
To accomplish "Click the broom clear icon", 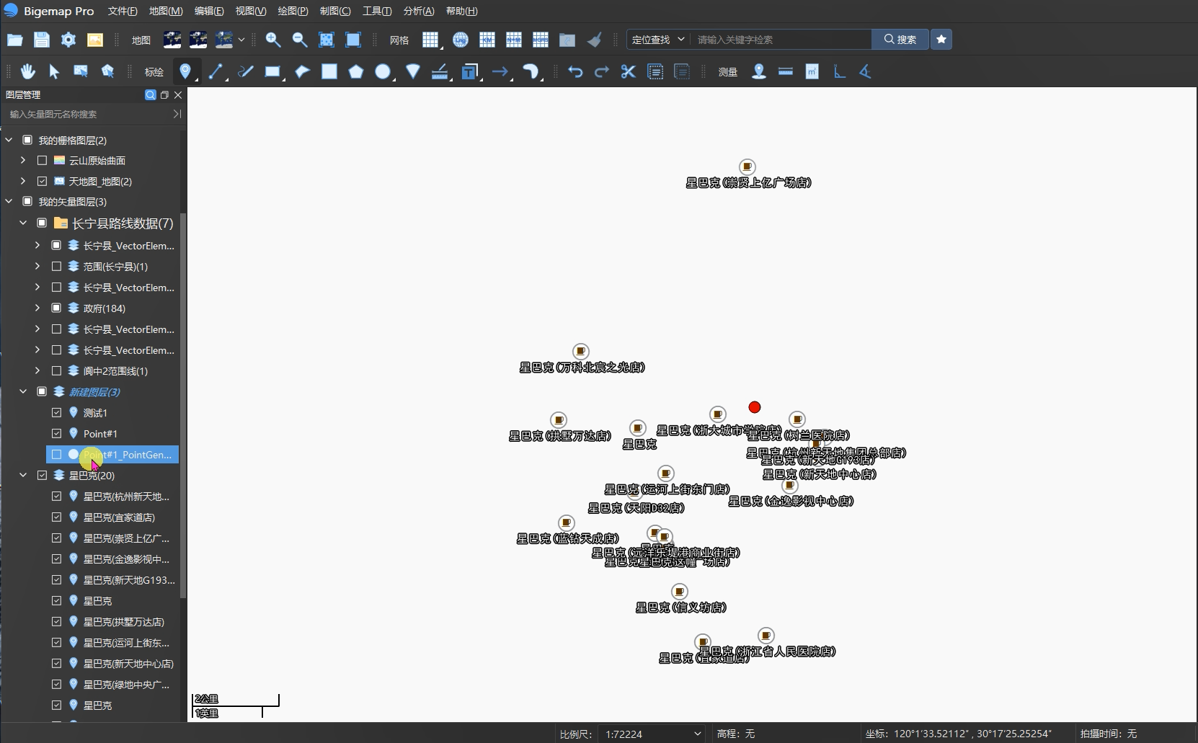I will 594,40.
